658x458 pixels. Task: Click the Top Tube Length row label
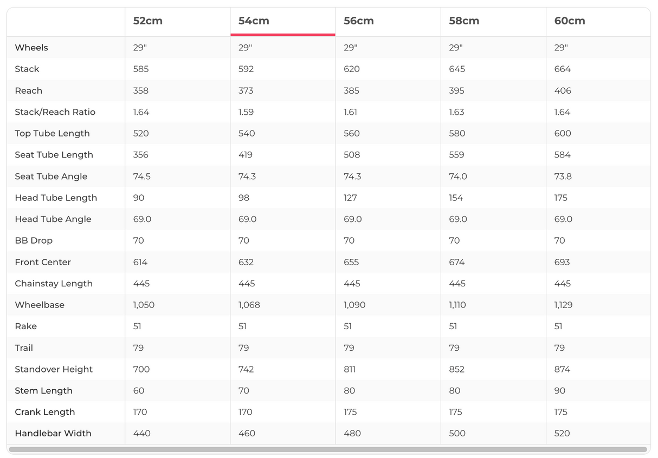[52, 133]
